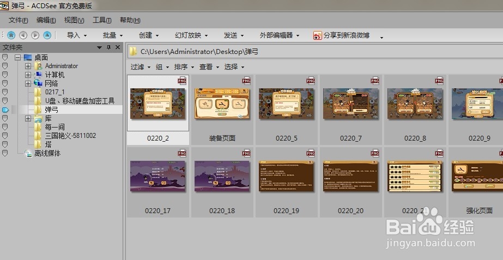Select U盘、移动硬盘加密工具 folder
The image size is (503, 260).
80,101
